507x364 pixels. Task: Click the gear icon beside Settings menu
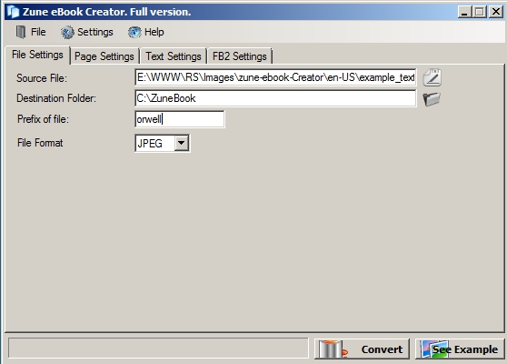[x=67, y=32]
